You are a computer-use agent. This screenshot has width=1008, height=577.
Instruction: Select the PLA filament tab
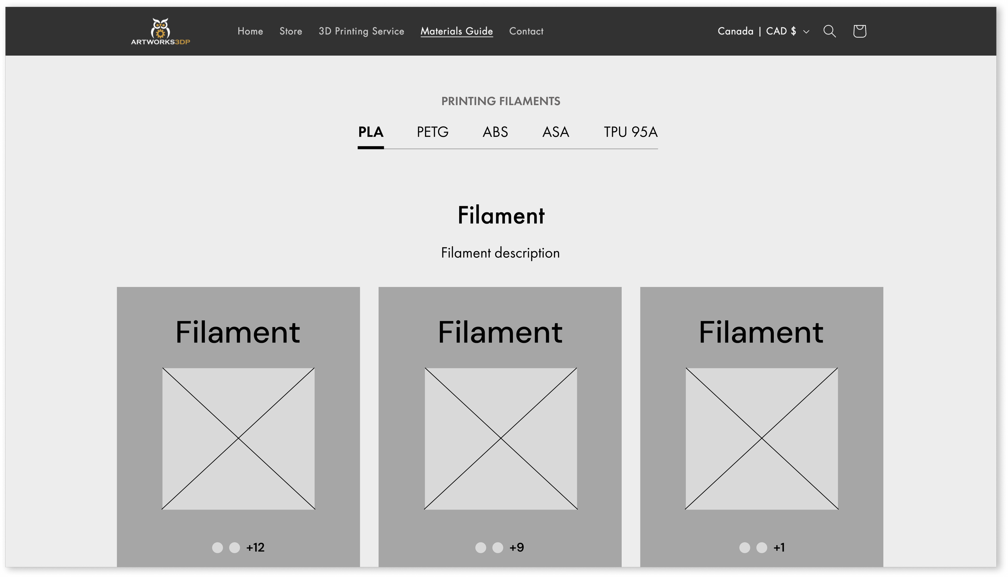point(370,132)
